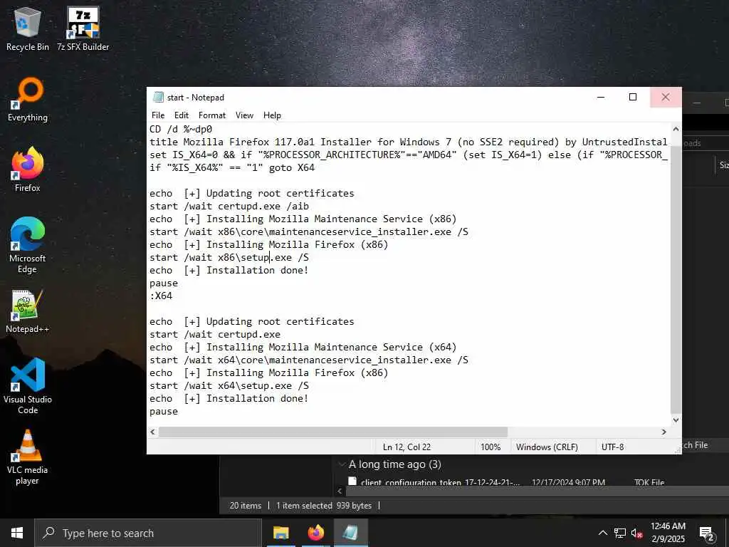Click '100%' zoom status bar entry
The width and height of the screenshot is (729, 547).
pyautogui.click(x=491, y=447)
